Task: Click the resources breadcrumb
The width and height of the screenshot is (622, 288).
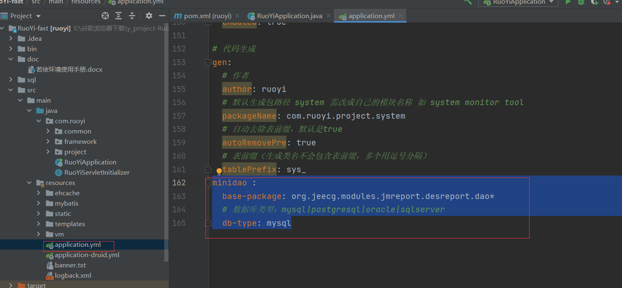Action: click(86, 2)
